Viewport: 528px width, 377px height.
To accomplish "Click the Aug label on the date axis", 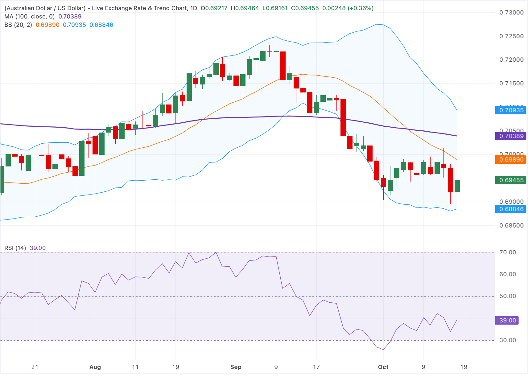I will (95, 367).
